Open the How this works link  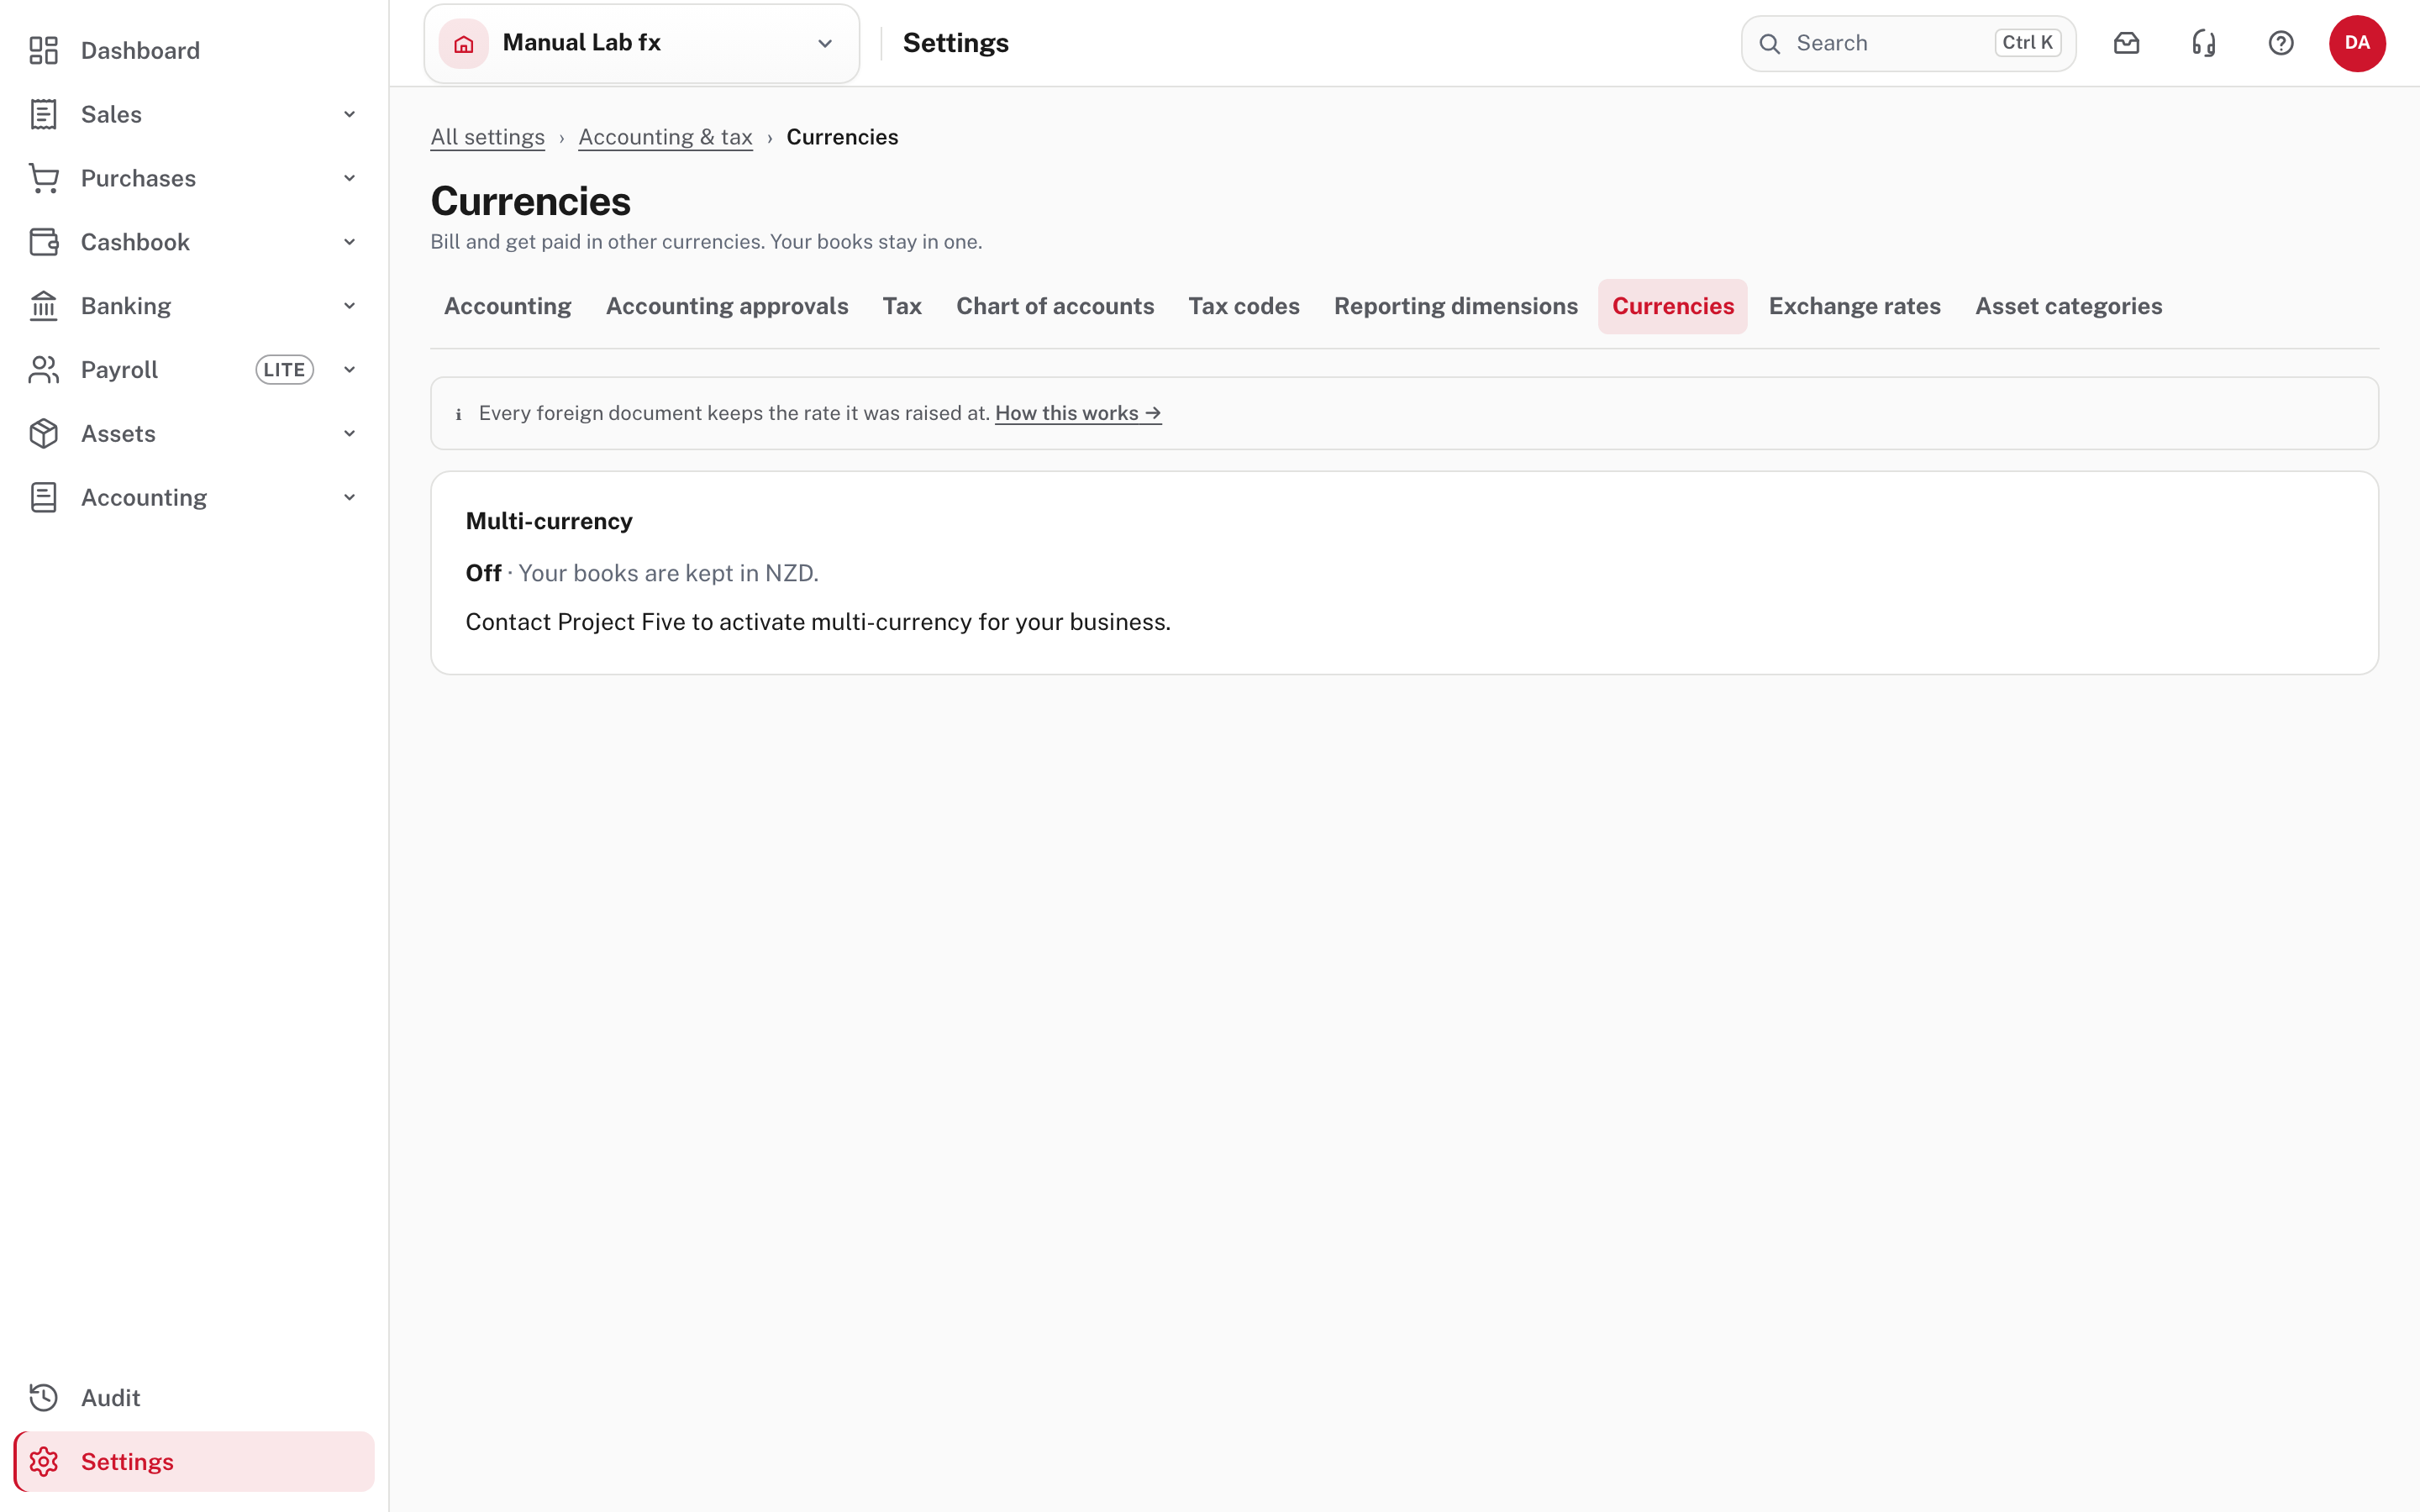point(1078,413)
